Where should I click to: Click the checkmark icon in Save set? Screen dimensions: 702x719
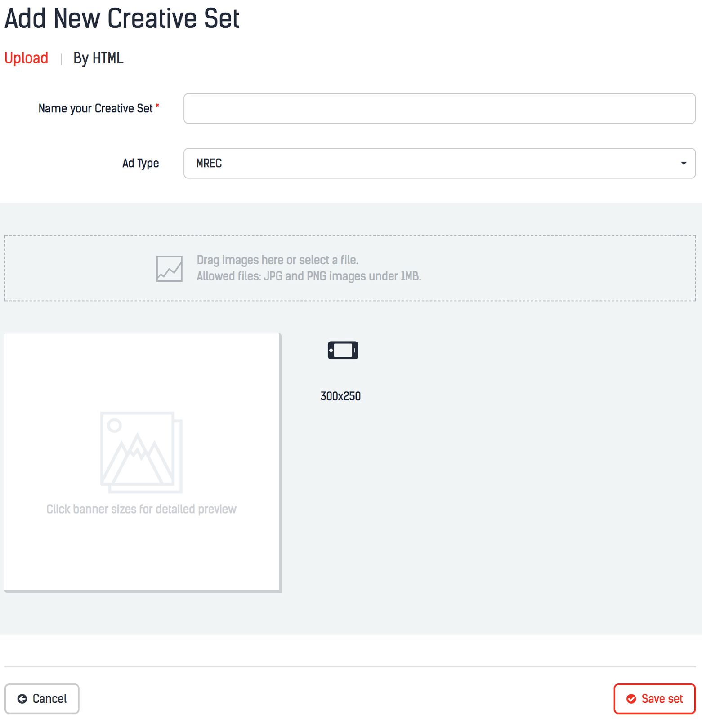pyautogui.click(x=631, y=699)
